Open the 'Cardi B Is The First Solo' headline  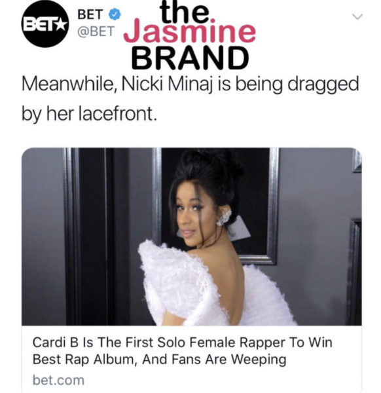[183, 342]
